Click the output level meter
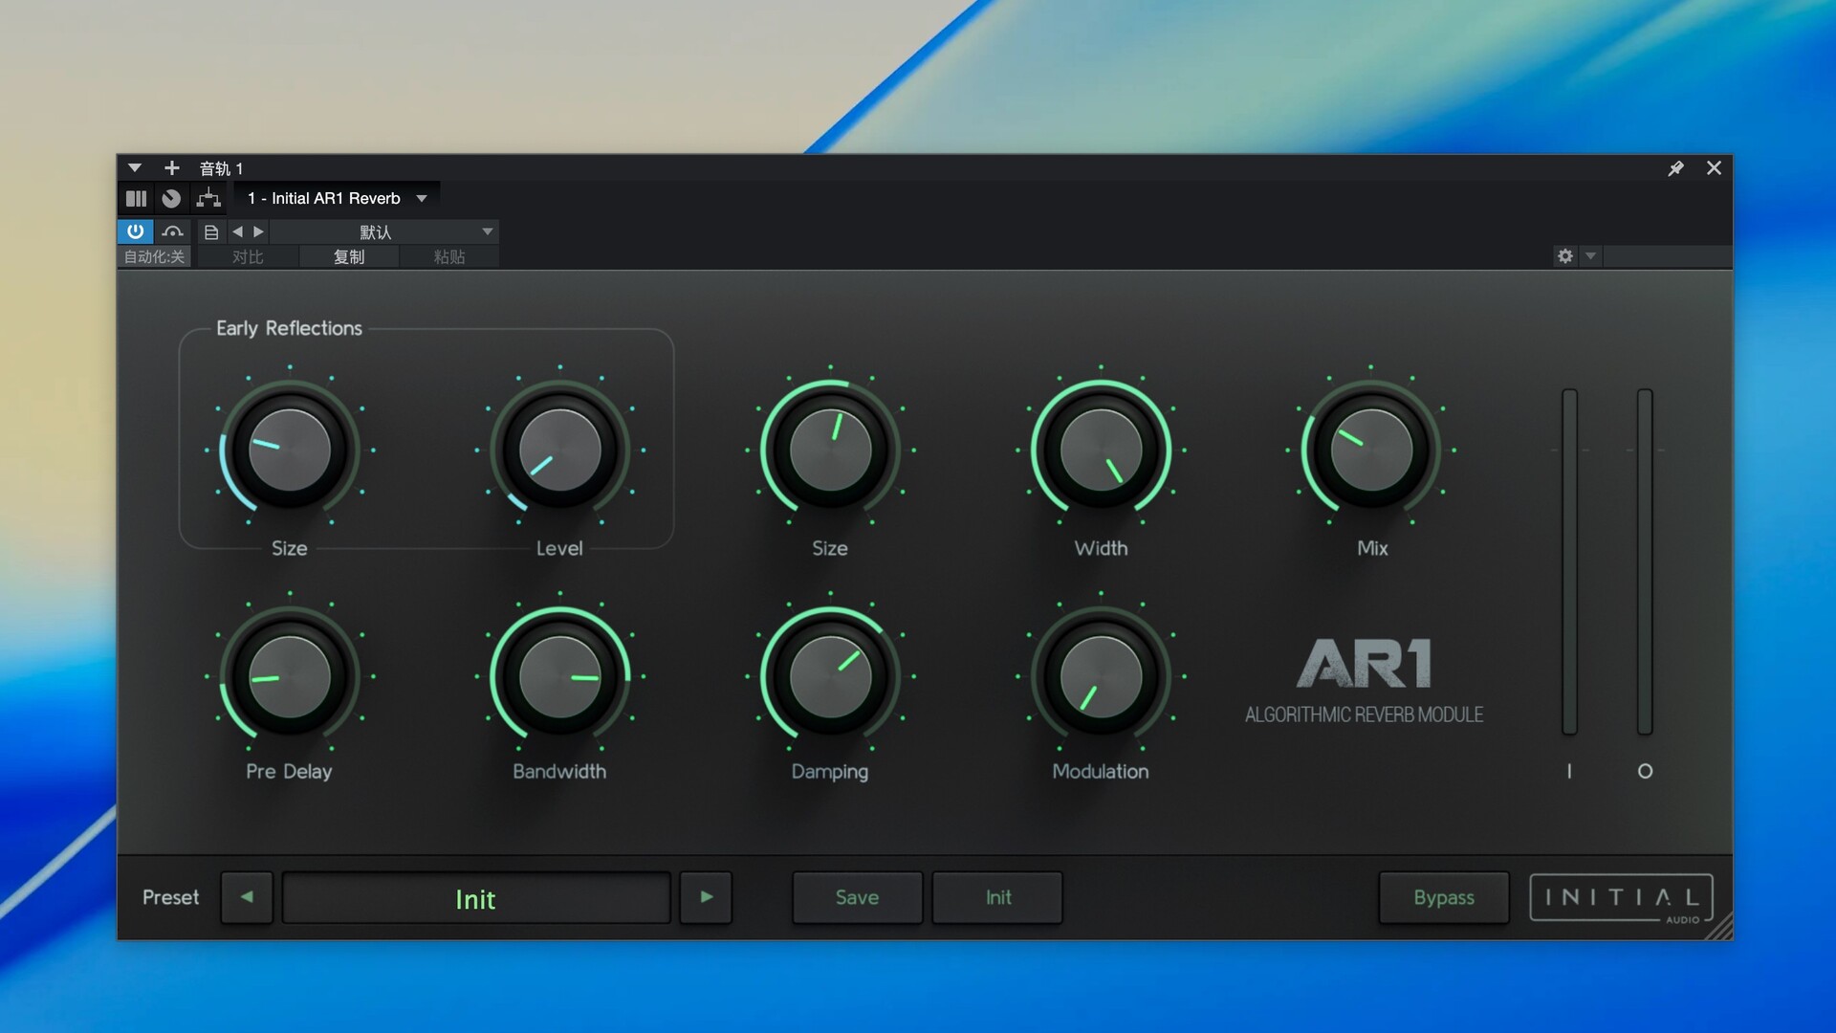Viewport: 1836px width, 1033px height. [x=1645, y=561]
